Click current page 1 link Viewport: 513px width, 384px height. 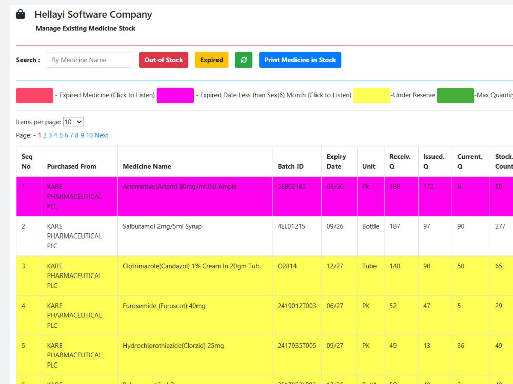[x=40, y=135]
